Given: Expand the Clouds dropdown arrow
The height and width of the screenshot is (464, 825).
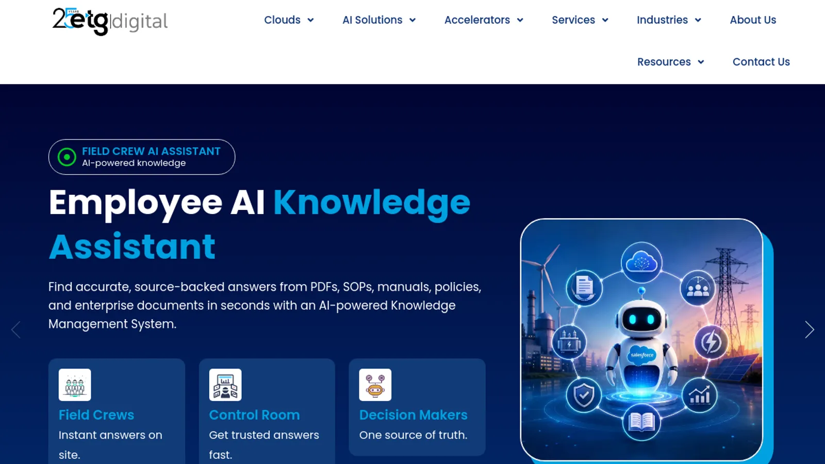Looking at the screenshot, I should 310,20.
